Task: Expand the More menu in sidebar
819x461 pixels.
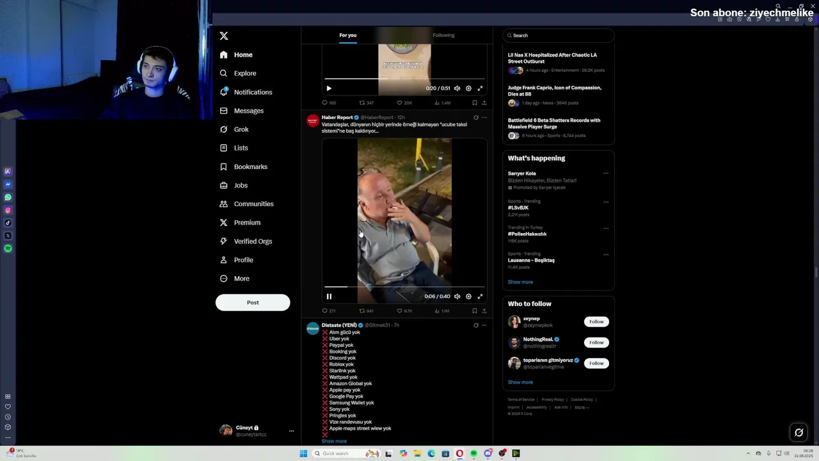Action: point(234,279)
